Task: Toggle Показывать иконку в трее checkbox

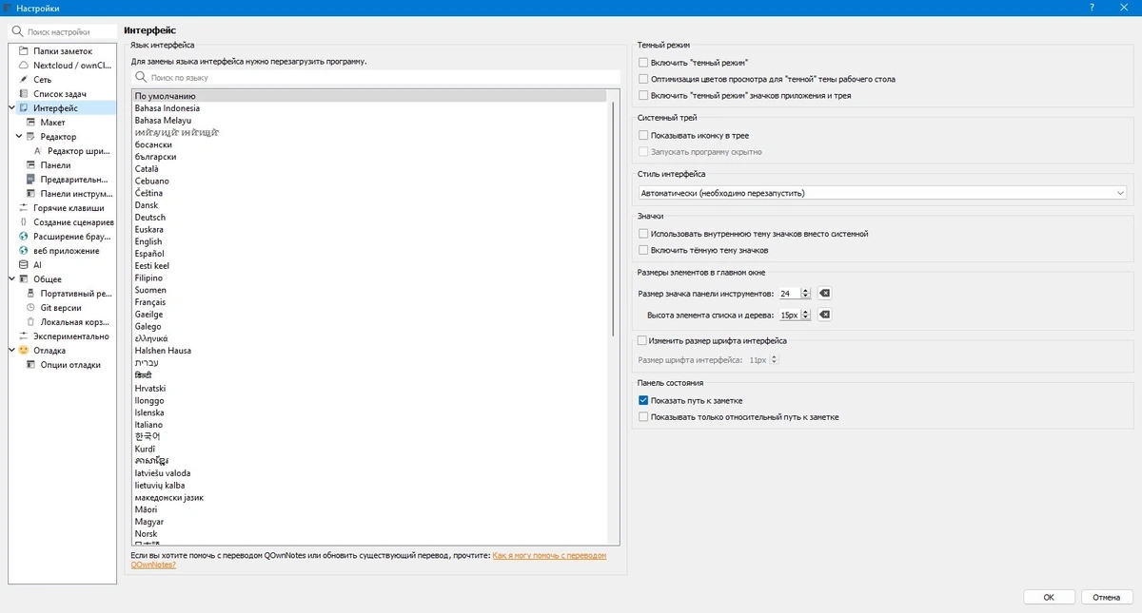Action: pos(644,136)
